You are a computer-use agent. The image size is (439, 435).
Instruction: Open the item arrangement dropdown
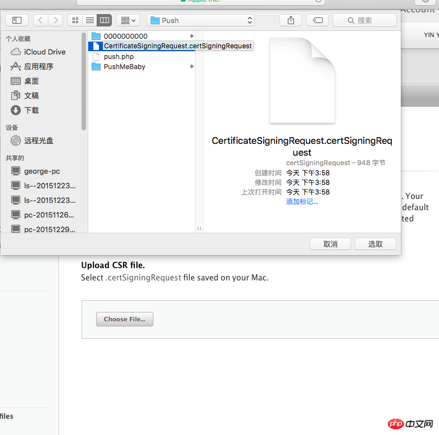[128, 20]
